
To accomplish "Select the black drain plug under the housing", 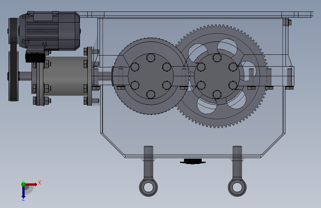I will pyautogui.click(x=193, y=161).
